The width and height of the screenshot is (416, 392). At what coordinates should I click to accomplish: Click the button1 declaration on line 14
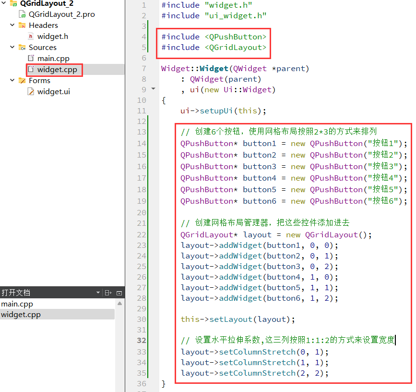click(294, 144)
